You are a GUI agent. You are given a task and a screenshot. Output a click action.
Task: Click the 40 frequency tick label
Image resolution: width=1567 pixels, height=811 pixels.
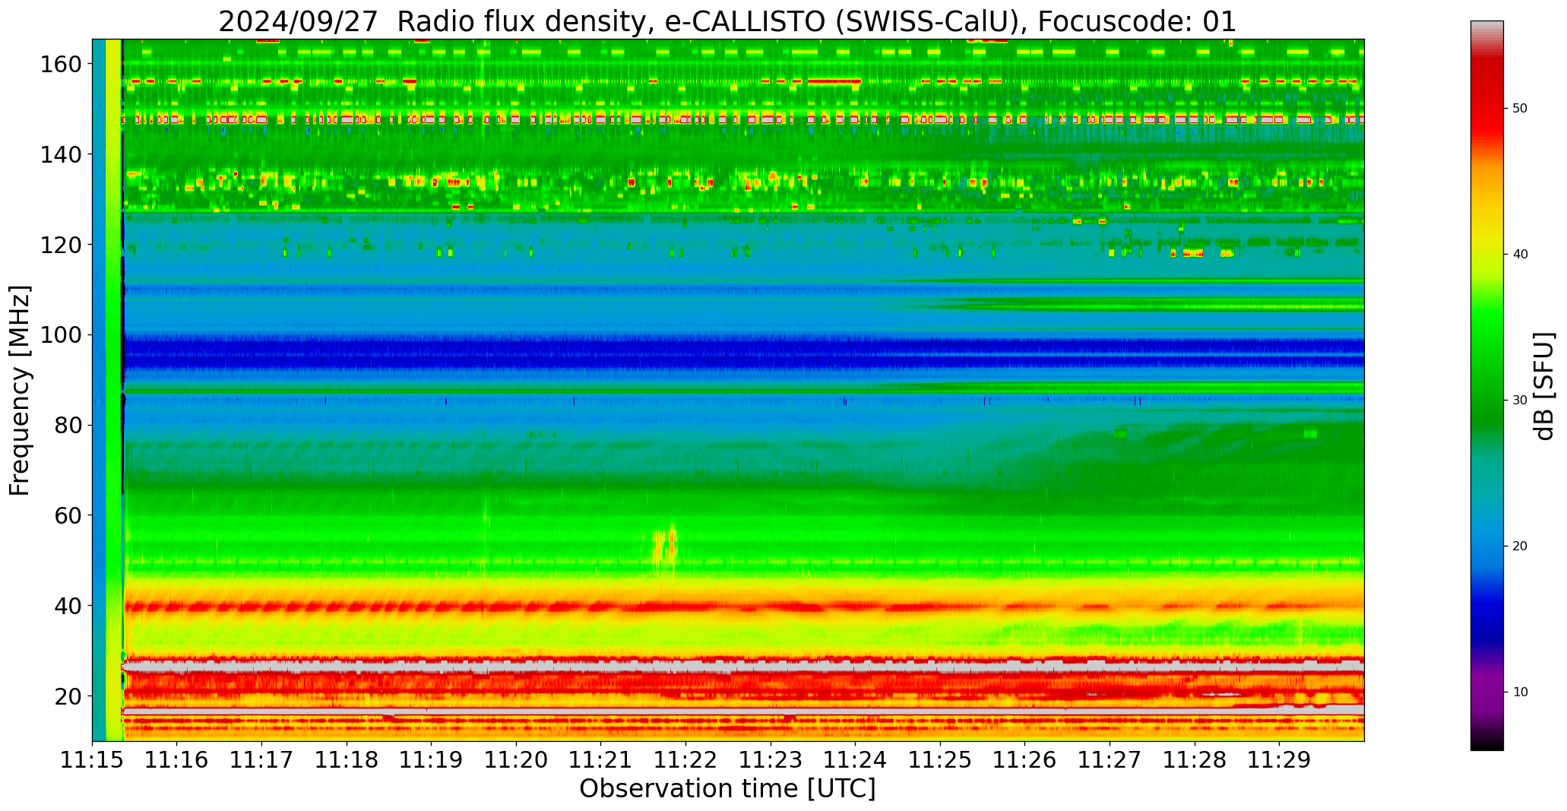[x=68, y=606]
